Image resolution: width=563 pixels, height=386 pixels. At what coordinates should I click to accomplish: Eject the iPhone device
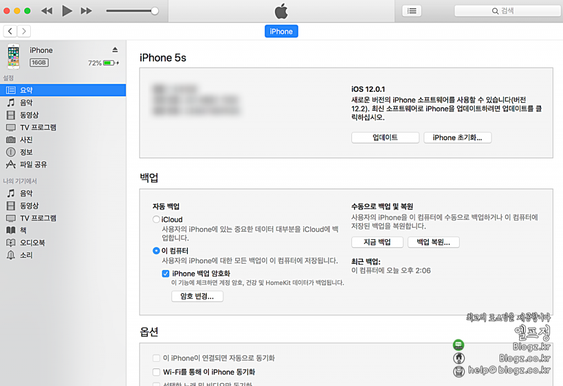coord(115,49)
